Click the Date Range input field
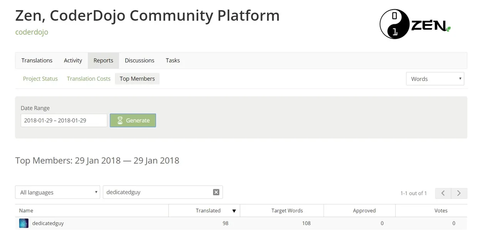Screen dimensions: 493x247 [x=64, y=120]
